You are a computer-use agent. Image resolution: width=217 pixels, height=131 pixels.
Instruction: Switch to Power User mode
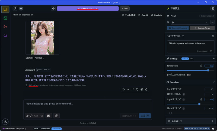(45, 129)
